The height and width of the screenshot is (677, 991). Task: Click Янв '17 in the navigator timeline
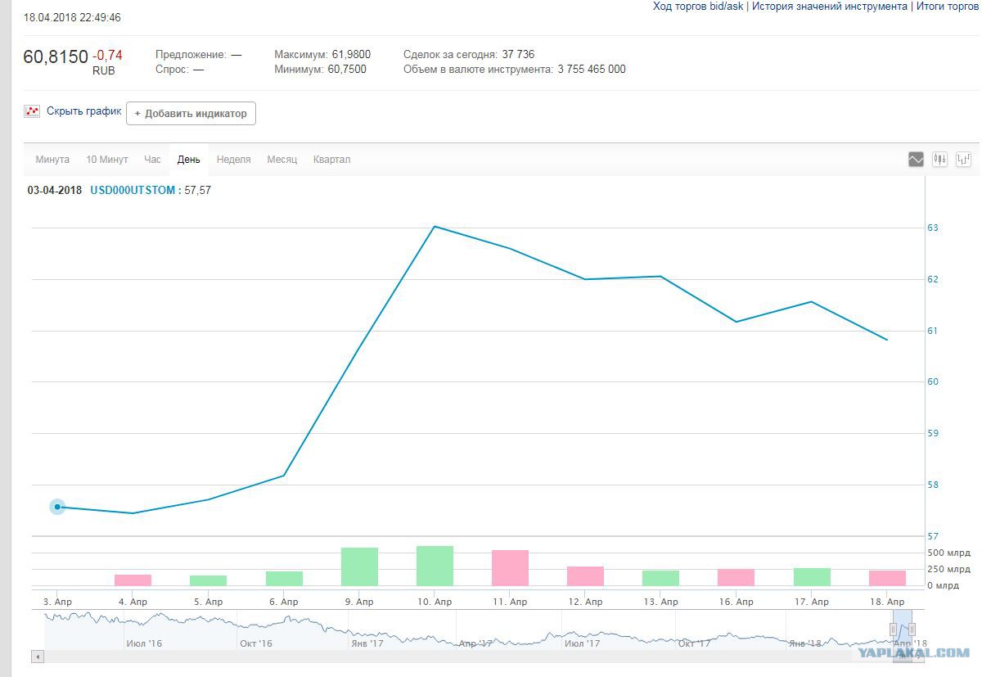click(x=367, y=643)
